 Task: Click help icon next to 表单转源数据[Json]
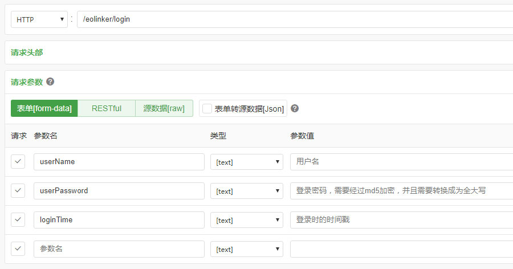click(x=295, y=108)
